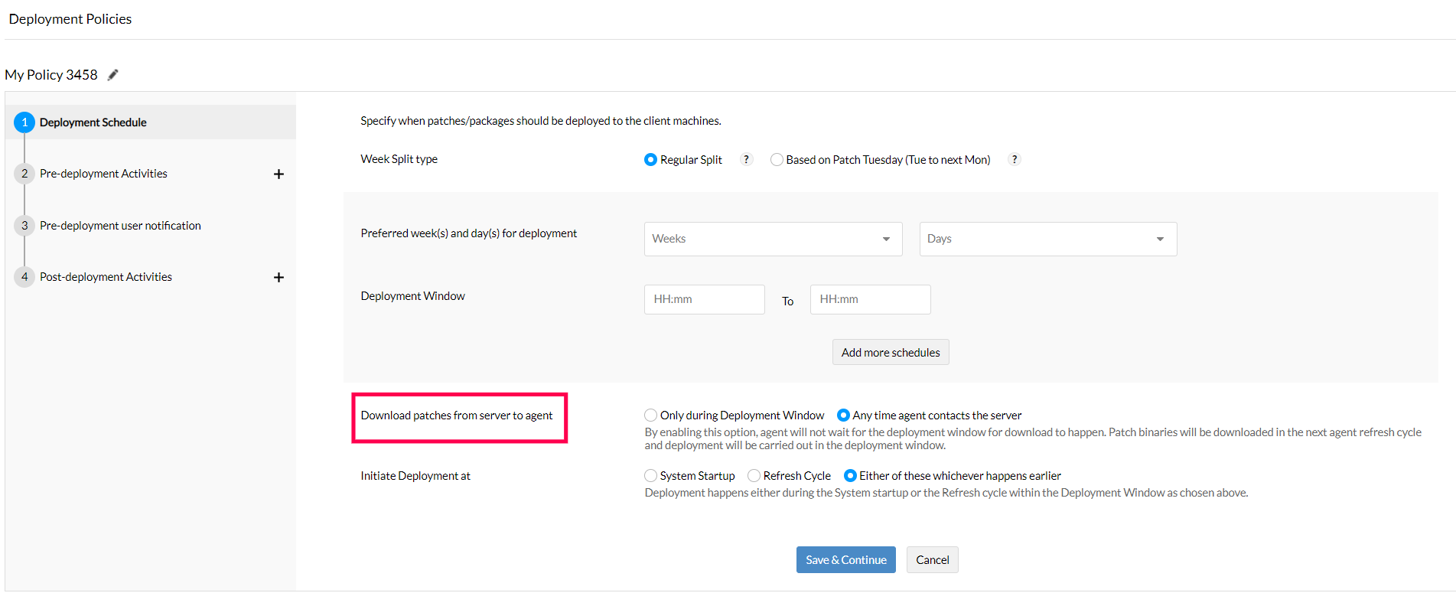Expand Pre-deployment Activities with plus icon
Image resolution: width=1456 pixels, height=593 pixels.
click(278, 174)
